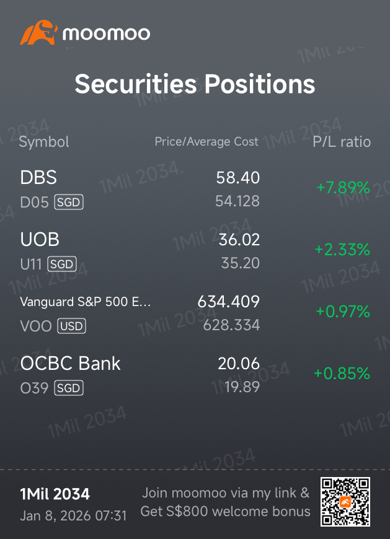Open the DBS position row
390x539 pixels.
38,178
